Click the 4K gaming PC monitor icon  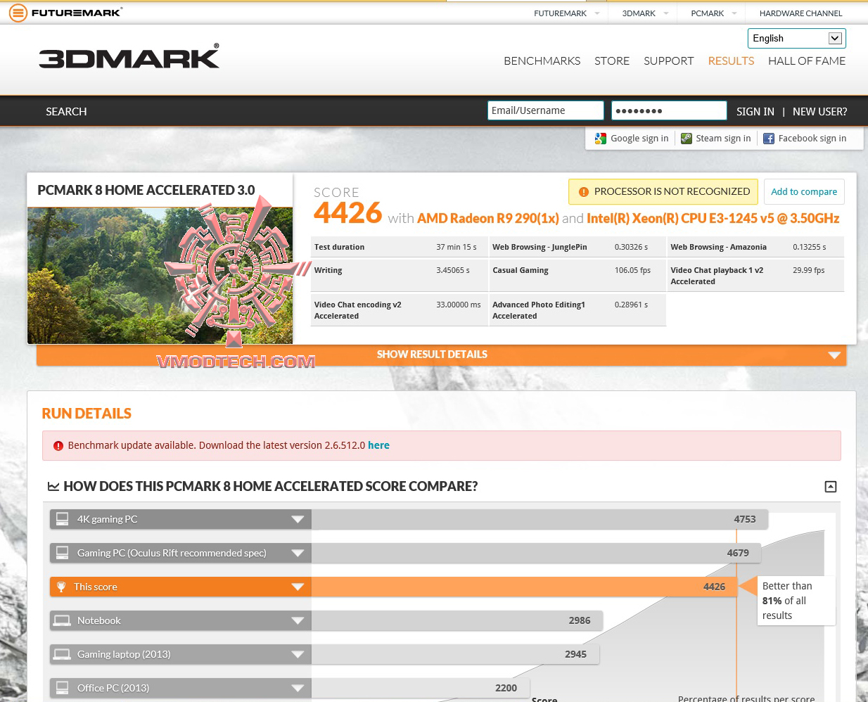click(62, 519)
